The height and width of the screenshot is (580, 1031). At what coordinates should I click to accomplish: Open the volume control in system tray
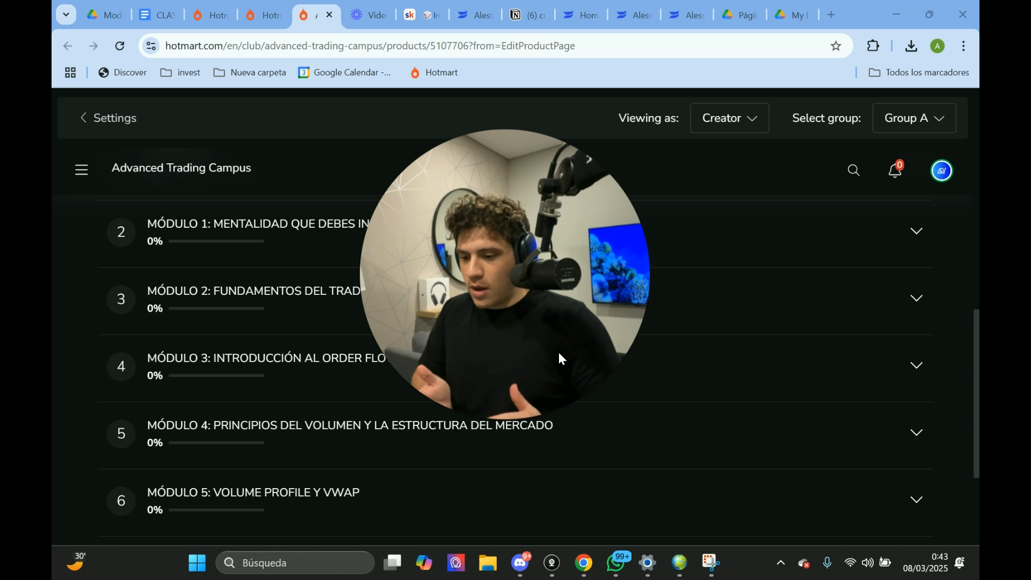pos(868,563)
